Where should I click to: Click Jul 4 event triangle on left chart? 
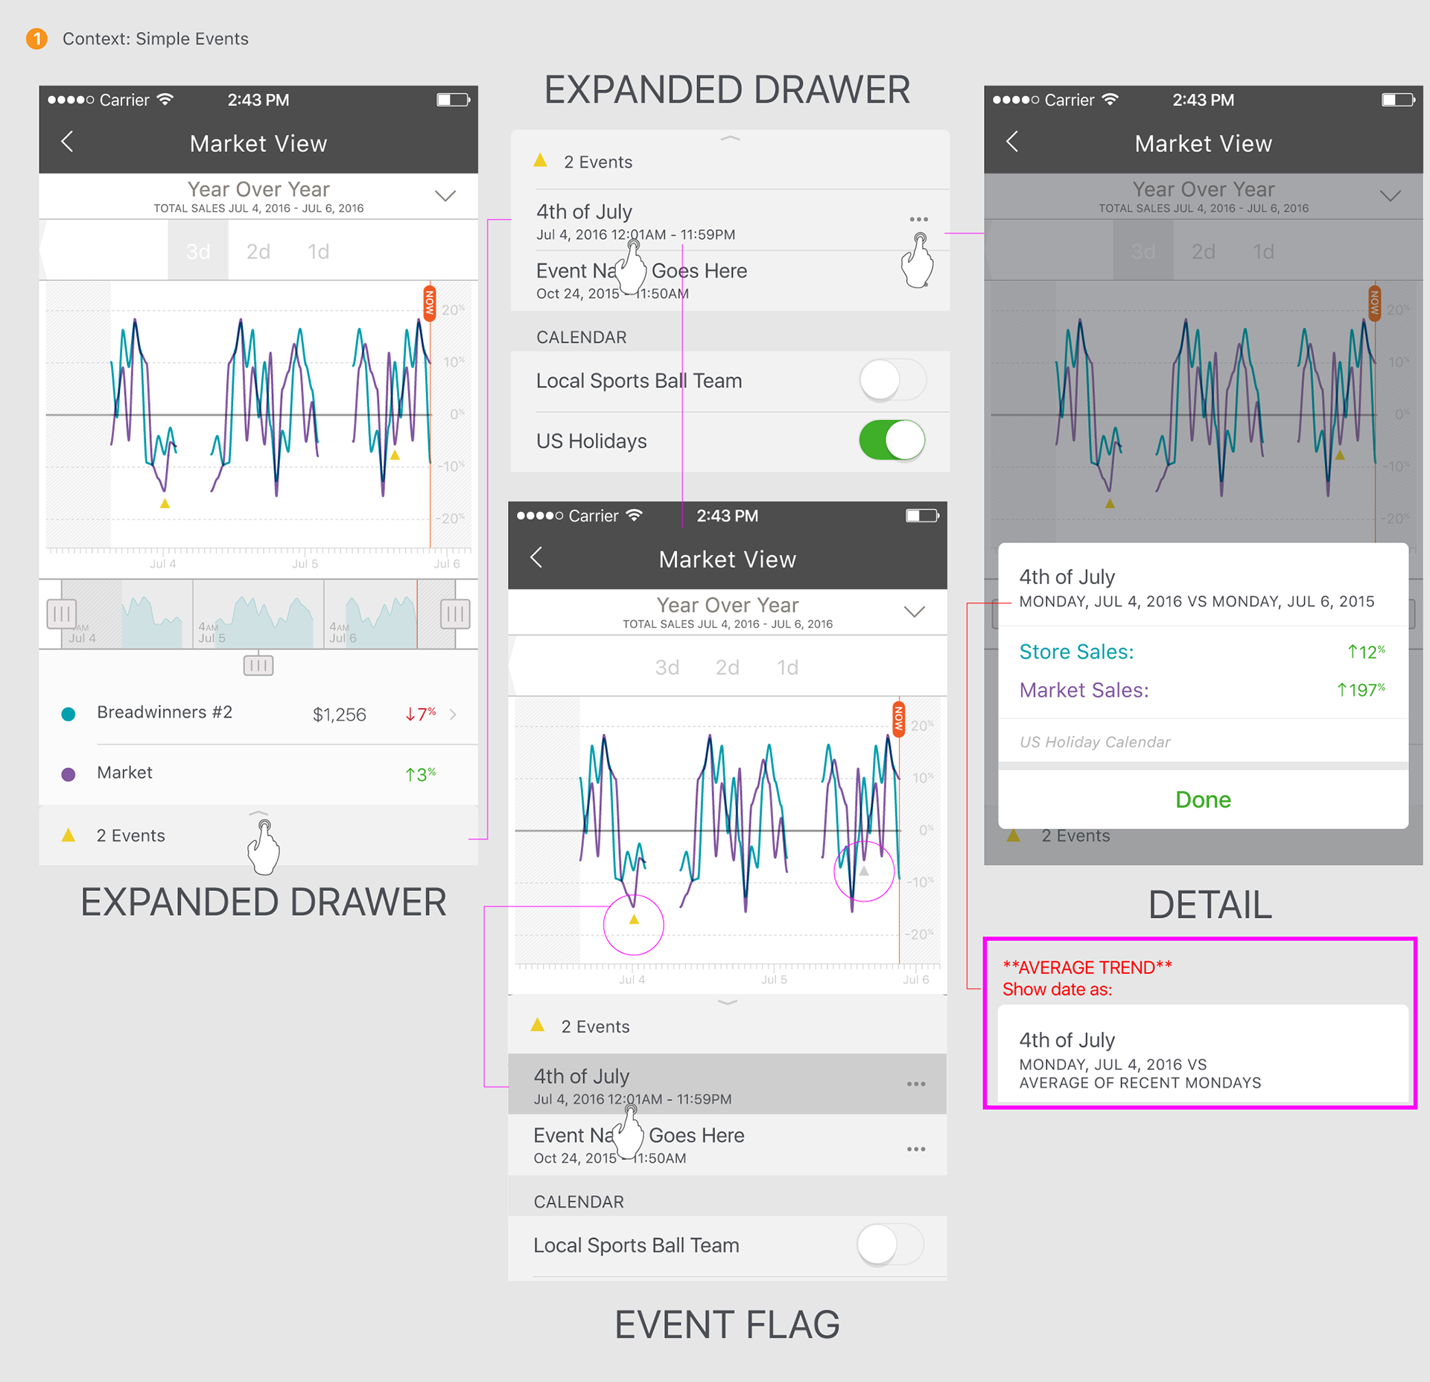[x=165, y=504]
